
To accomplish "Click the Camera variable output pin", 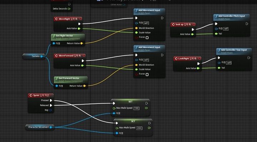I will pos(41,56).
